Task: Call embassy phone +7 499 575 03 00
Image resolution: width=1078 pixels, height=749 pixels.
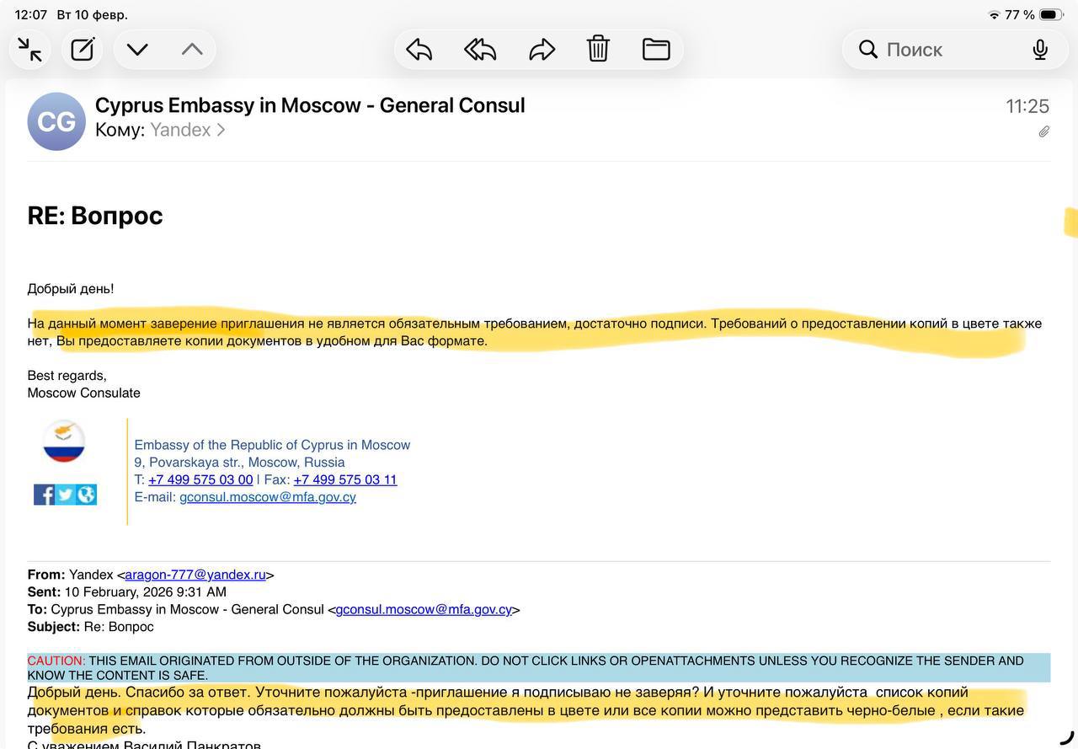Action: (x=200, y=480)
